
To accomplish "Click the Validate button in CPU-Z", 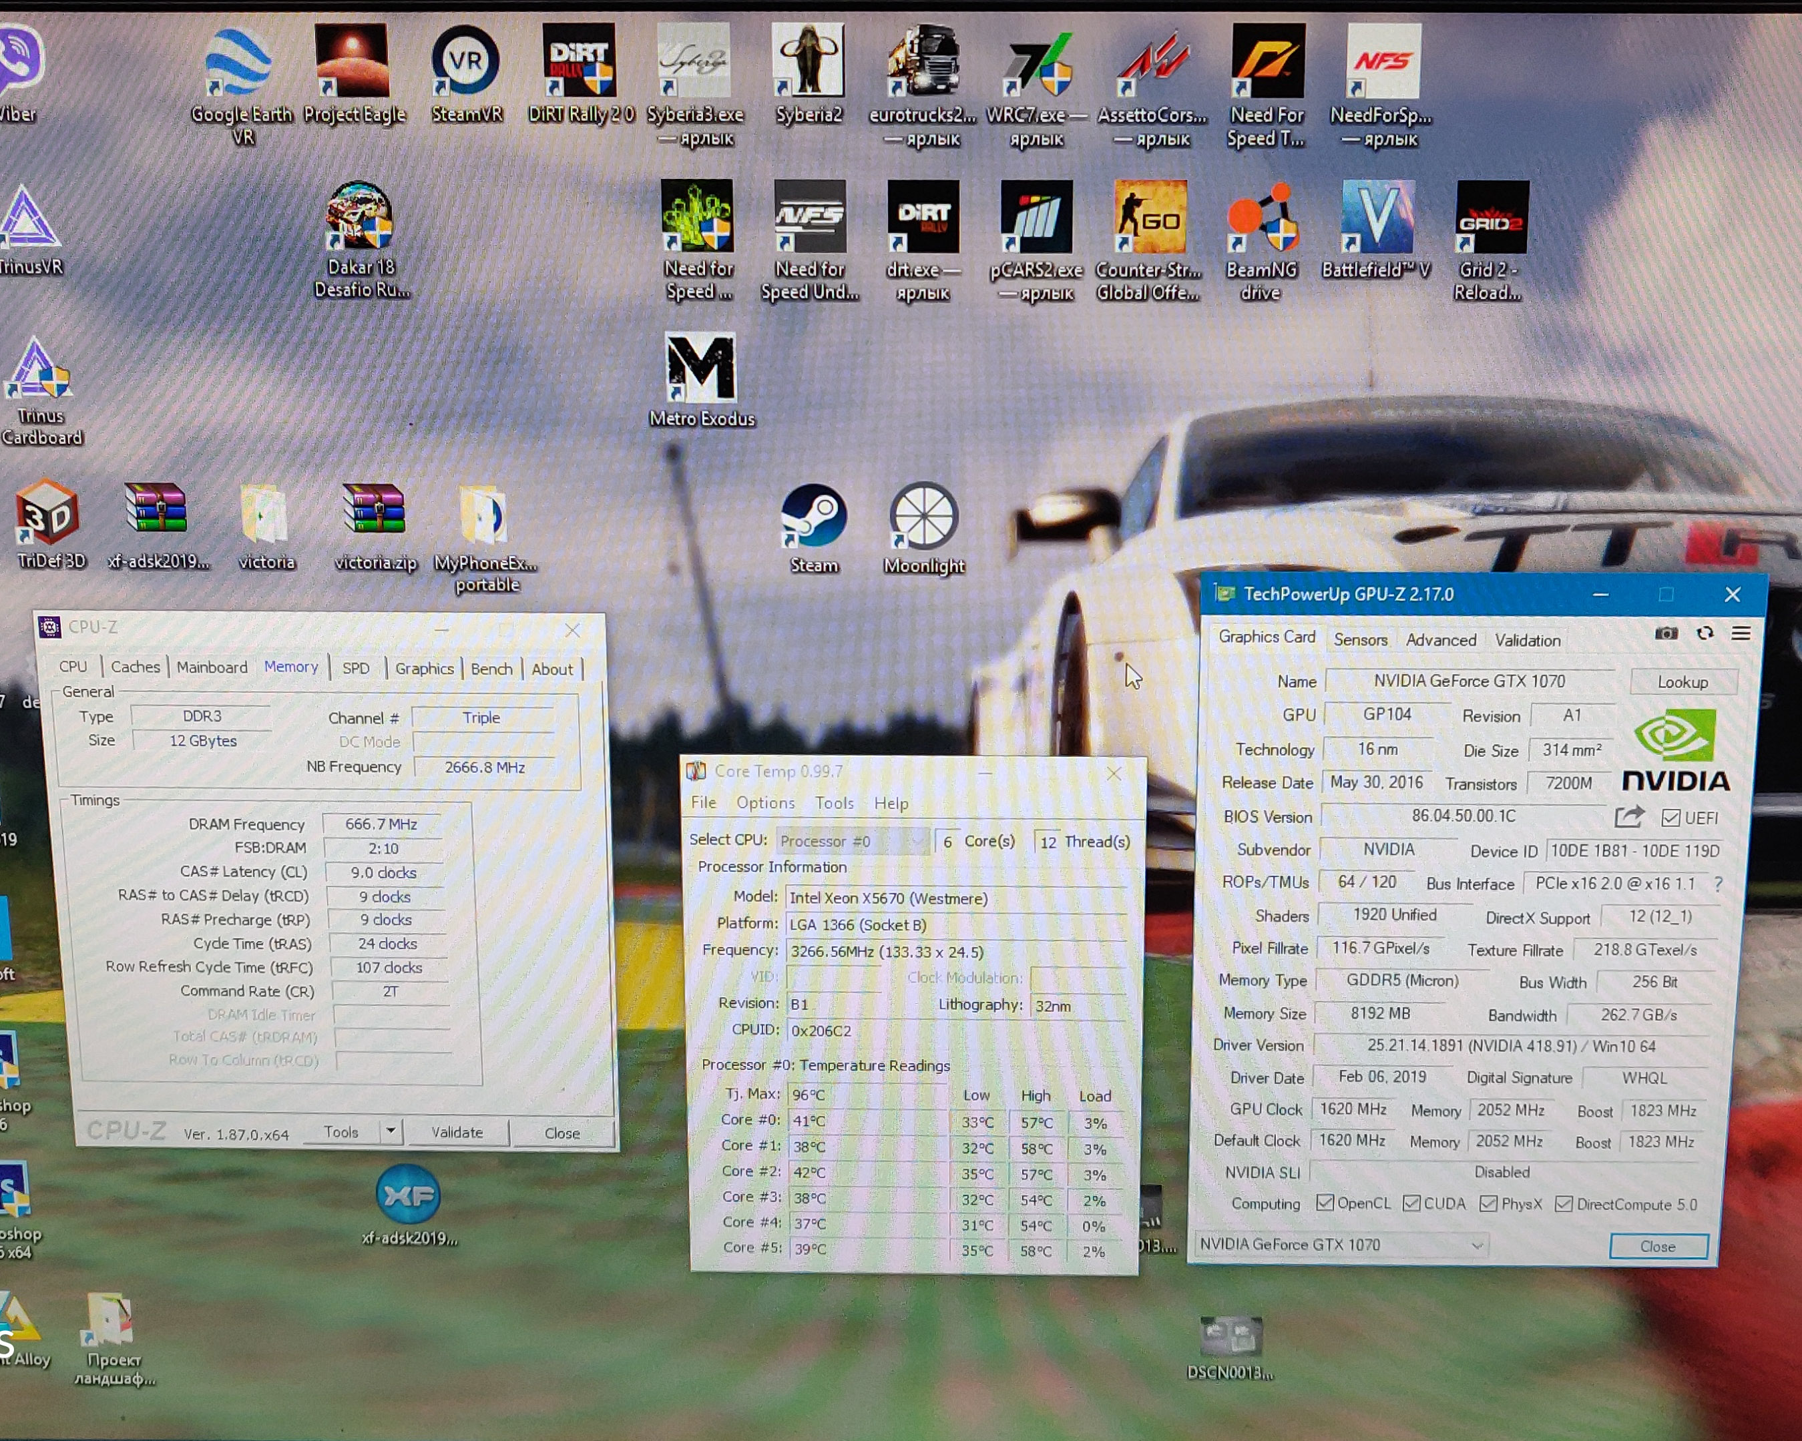I will click(457, 1133).
